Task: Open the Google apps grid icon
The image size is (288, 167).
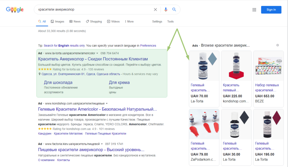Action: coord(254,10)
